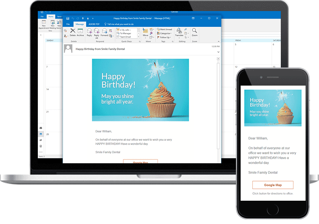Screen dimensions: 319x224
Task: Switch to the ADOBE PDF tab
Action: pos(94,24)
